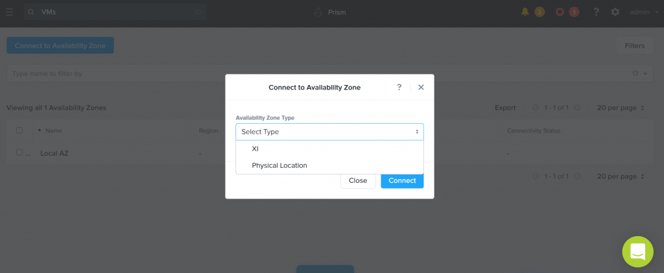The height and width of the screenshot is (273, 664).
Task: Bookmark the VMs search with star icon
Action: coord(198,12)
